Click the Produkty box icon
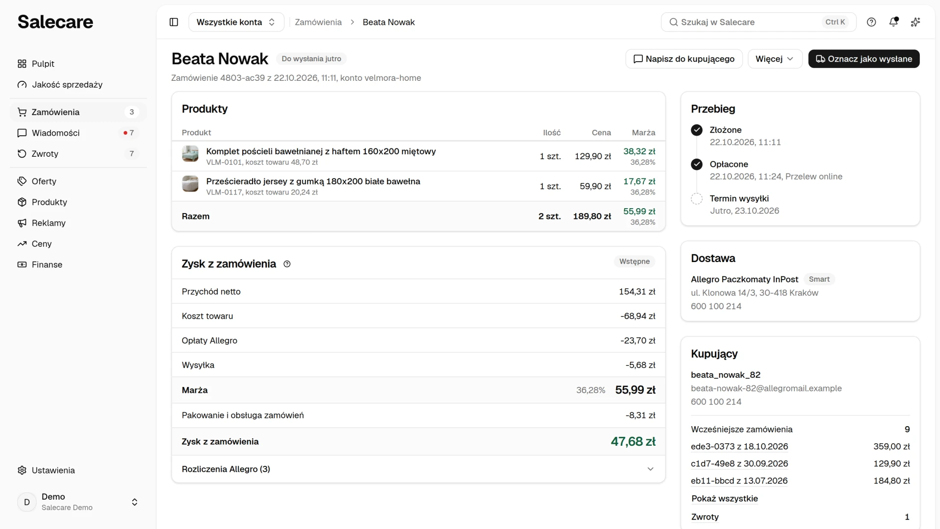 point(22,202)
